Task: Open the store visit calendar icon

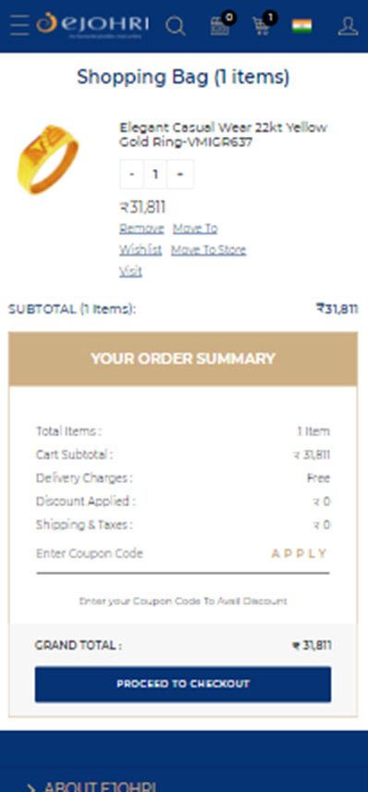Action: 222,24
